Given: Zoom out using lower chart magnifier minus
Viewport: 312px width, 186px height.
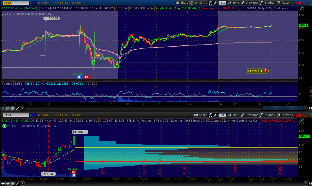Looking at the screenshot, I should tap(12, 183).
